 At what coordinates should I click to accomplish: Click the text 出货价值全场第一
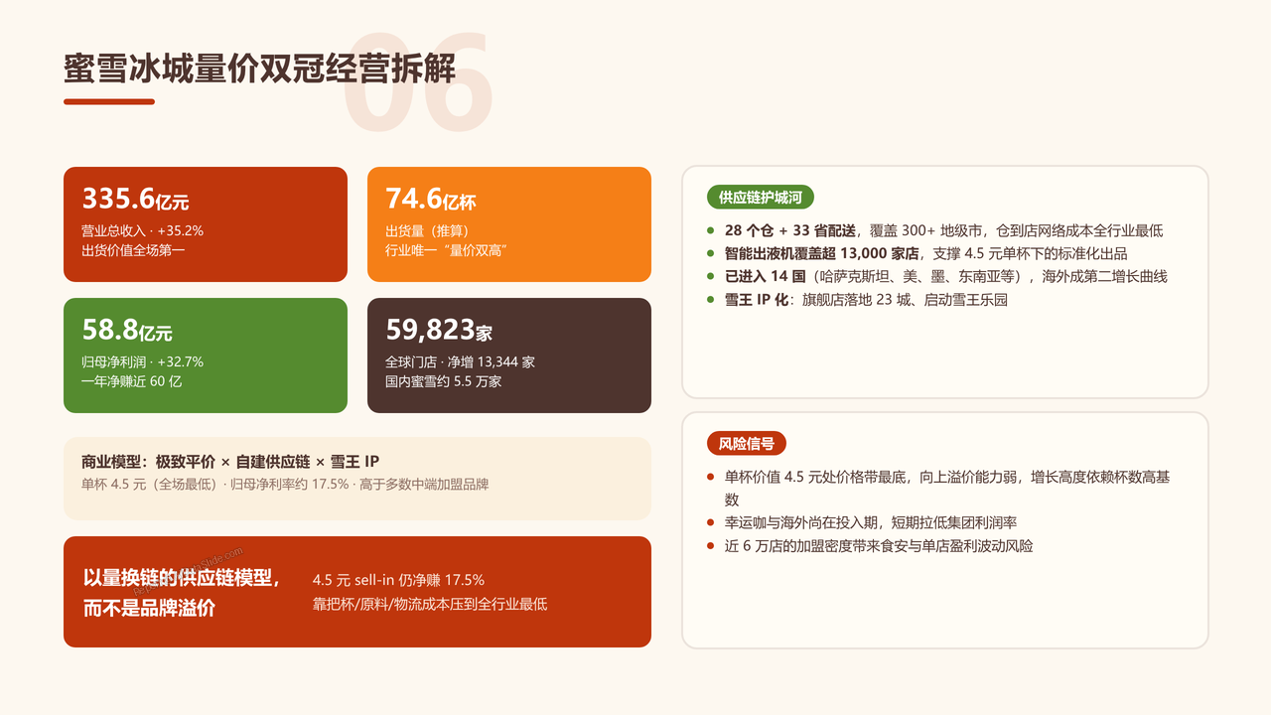(x=133, y=249)
